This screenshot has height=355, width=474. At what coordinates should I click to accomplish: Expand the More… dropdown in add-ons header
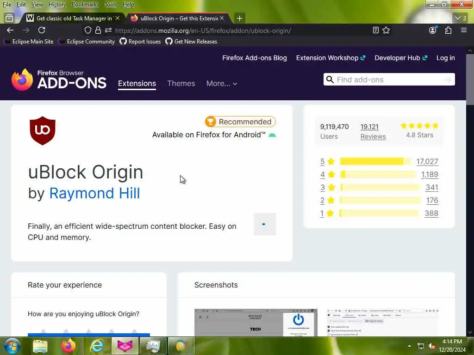click(x=222, y=83)
